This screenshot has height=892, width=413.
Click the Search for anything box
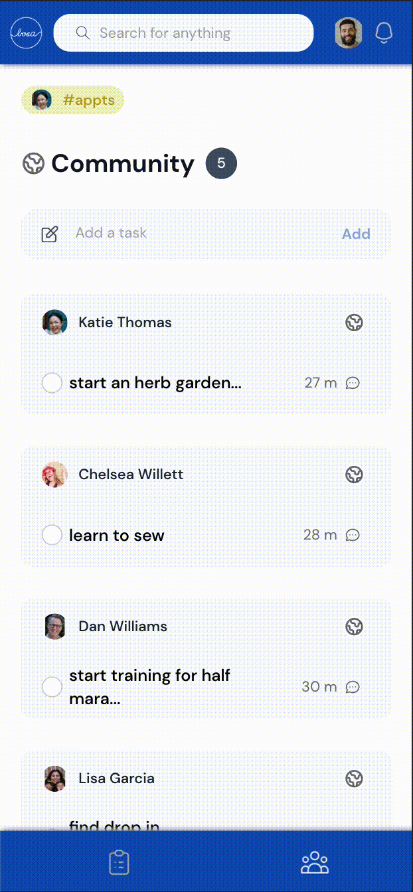click(x=183, y=33)
